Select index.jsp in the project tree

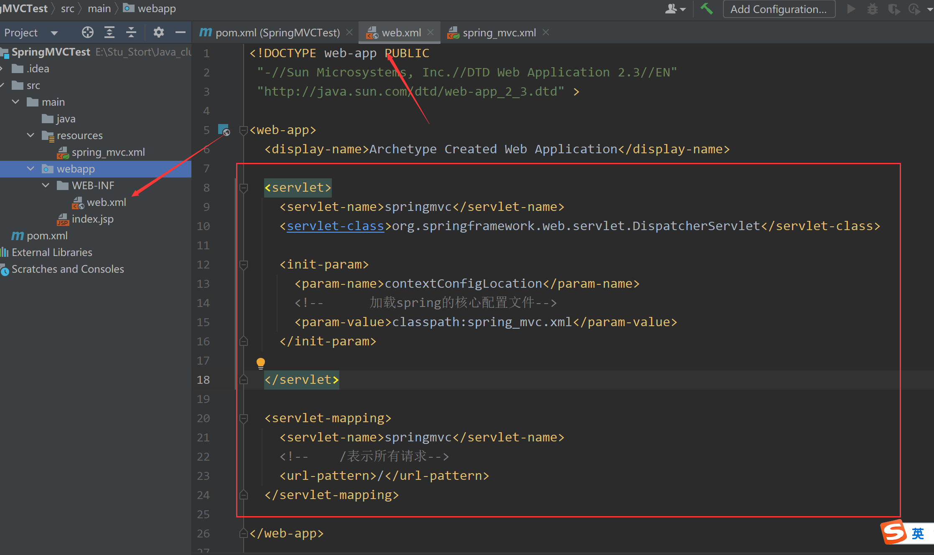pos(92,219)
